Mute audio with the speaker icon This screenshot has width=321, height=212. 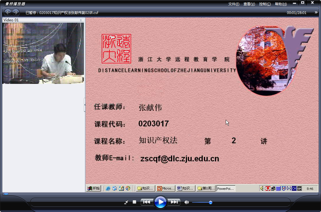pos(186,202)
